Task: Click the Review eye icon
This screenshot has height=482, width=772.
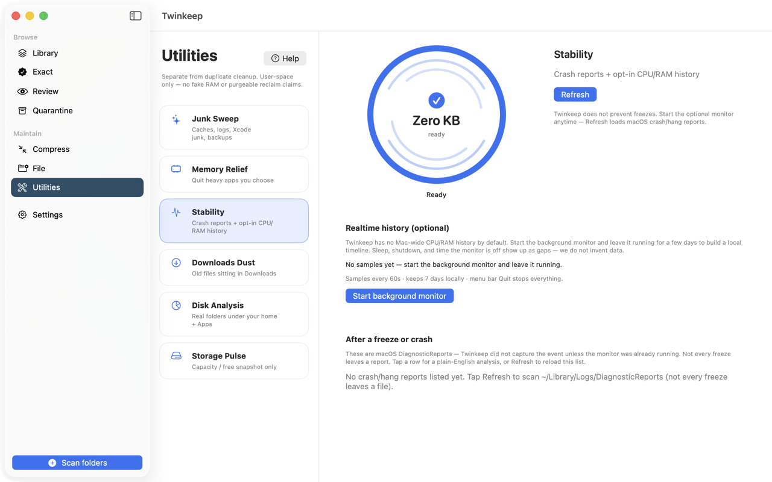Action: click(x=22, y=92)
